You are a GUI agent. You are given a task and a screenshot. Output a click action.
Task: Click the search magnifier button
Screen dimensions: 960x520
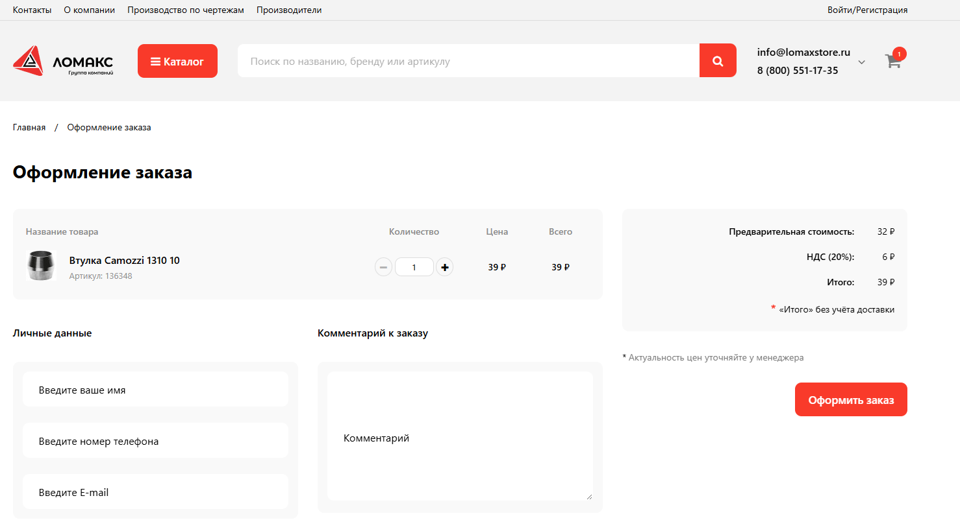tap(718, 61)
